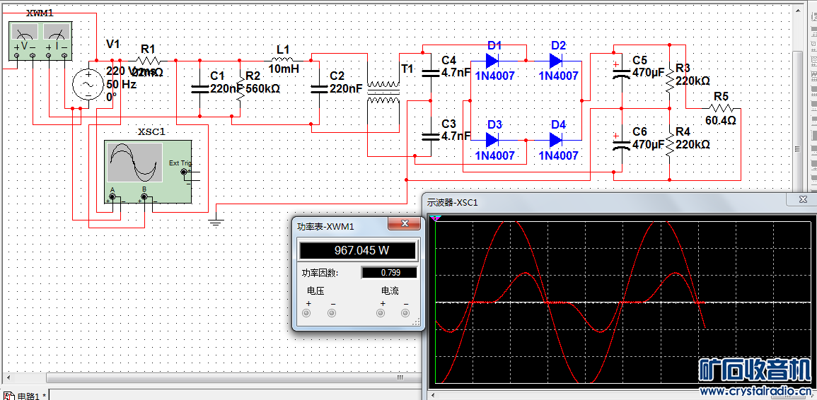Close the 示波器-XSC1 oscilloscope window
Screen dimensions: 817x400
[803, 201]
